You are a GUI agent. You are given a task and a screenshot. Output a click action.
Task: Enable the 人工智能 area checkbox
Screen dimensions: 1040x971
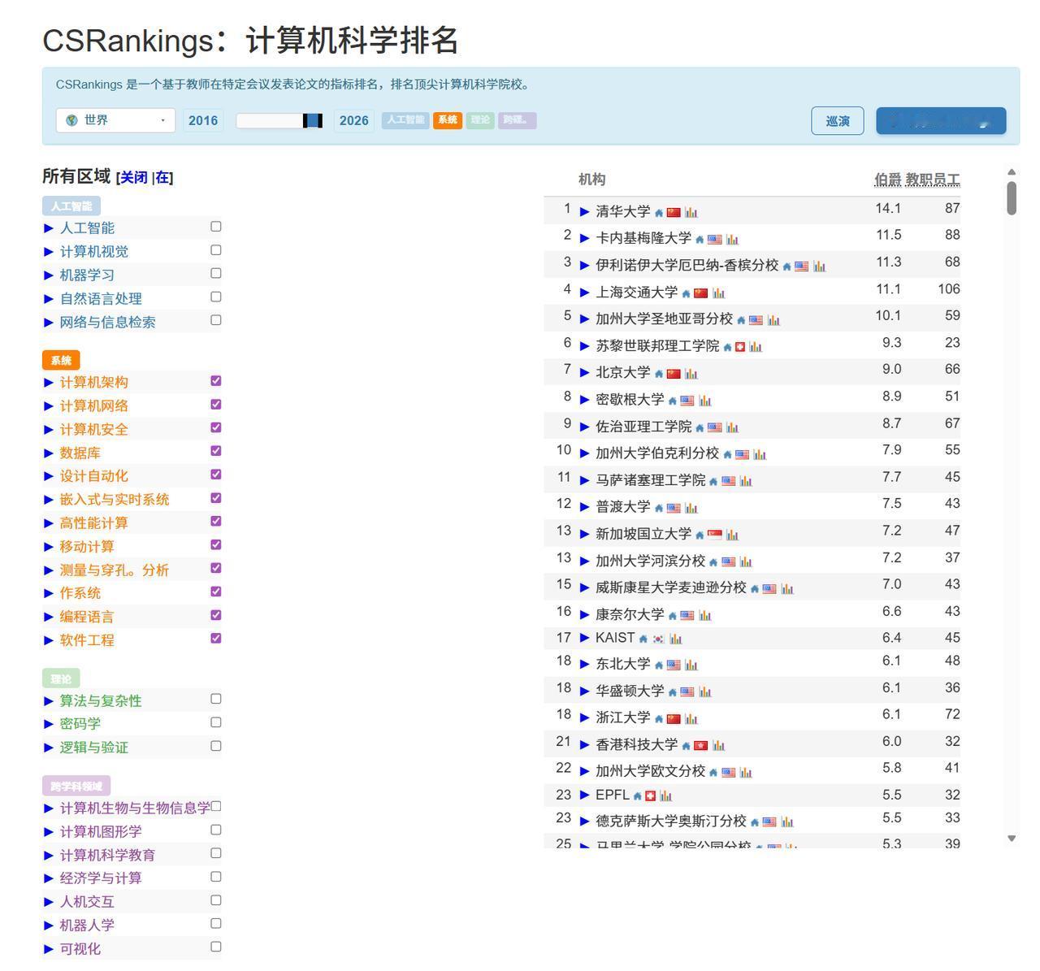(x=216, y=227)
